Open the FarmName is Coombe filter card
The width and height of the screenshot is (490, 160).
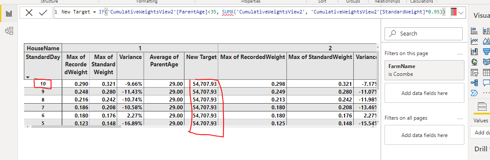tap(424, 70)
